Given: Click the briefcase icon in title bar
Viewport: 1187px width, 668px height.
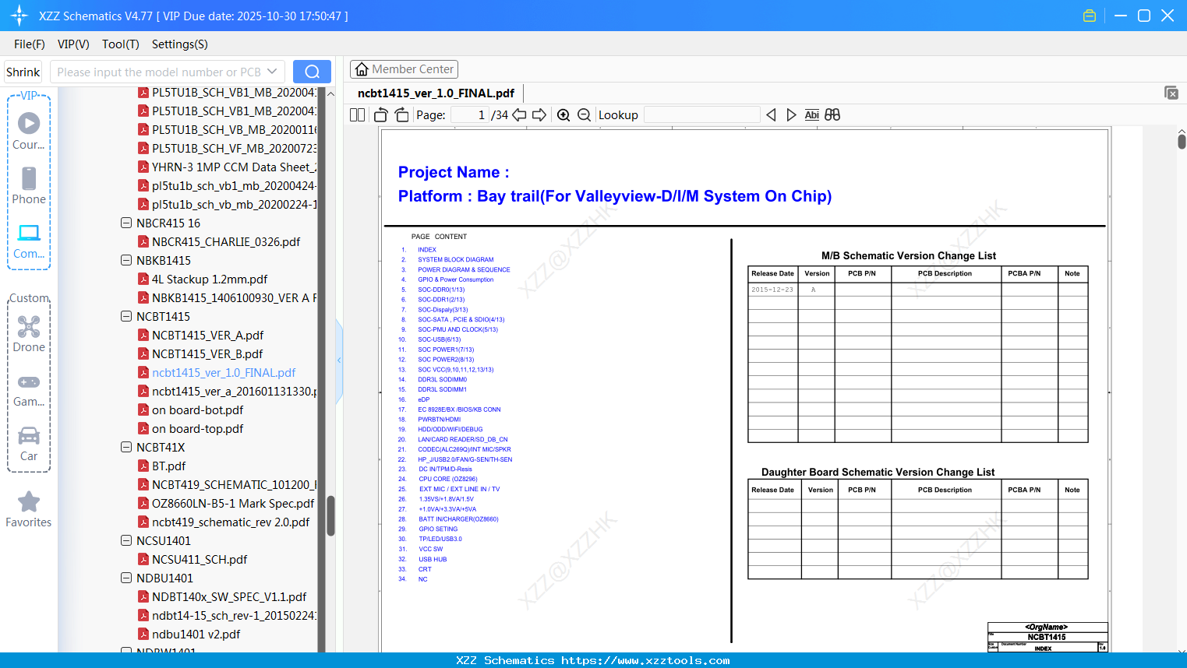Looking at the screenshot, I should (1090, 16).
